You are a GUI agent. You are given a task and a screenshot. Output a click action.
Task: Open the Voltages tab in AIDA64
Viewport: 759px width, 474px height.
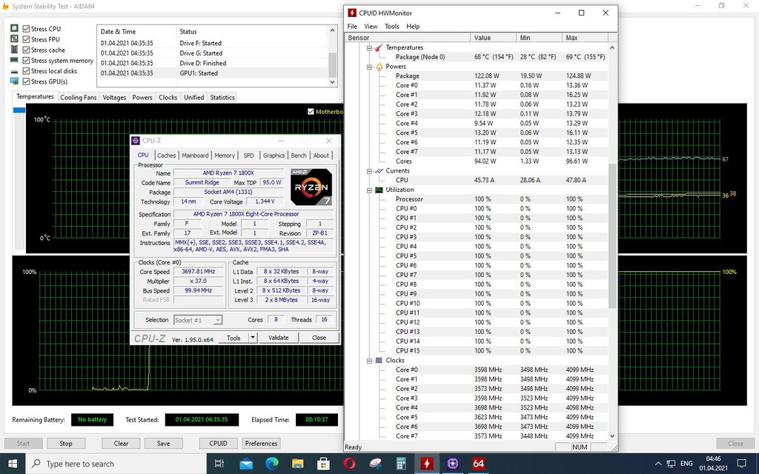tap(114, 97)
